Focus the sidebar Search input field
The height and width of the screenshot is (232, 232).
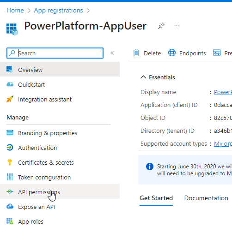pyautogui.click(x=55, y=53)
